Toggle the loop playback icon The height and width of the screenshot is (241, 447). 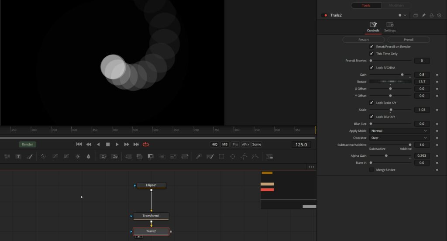146,145
